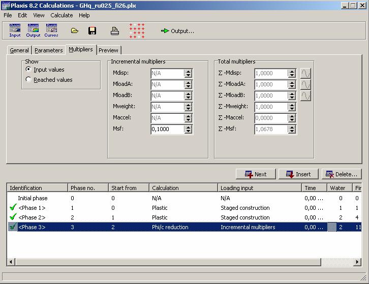Open the Help menu

(x=84, y=15)
